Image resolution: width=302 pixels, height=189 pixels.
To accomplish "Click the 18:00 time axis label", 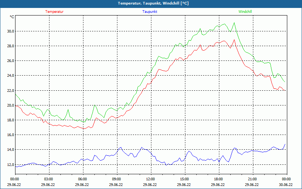I will pyautogui.click(x=219, y=179).
